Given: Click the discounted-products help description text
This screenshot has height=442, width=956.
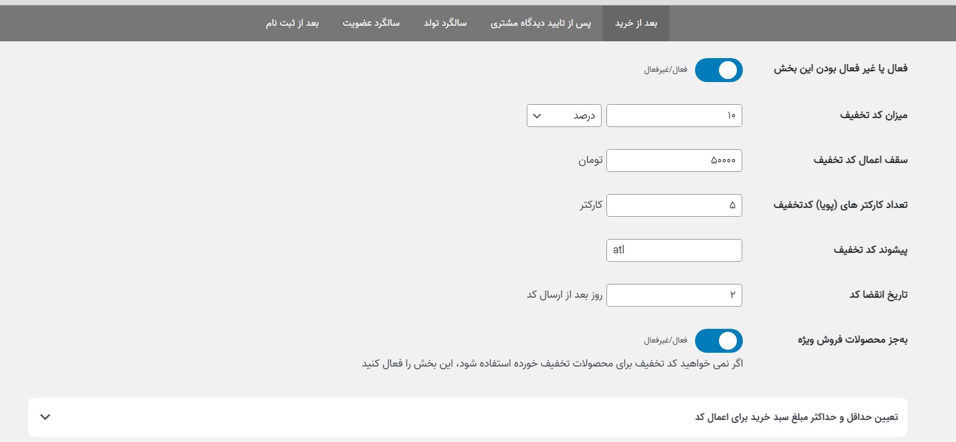Looking at the screenshot, I should tap(552, 364).
